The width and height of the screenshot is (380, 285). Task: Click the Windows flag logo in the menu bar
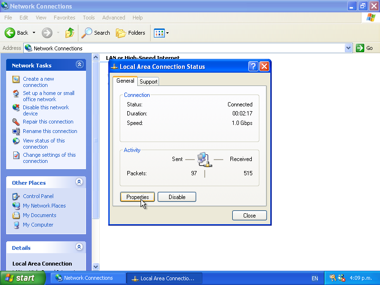point(371,18)
